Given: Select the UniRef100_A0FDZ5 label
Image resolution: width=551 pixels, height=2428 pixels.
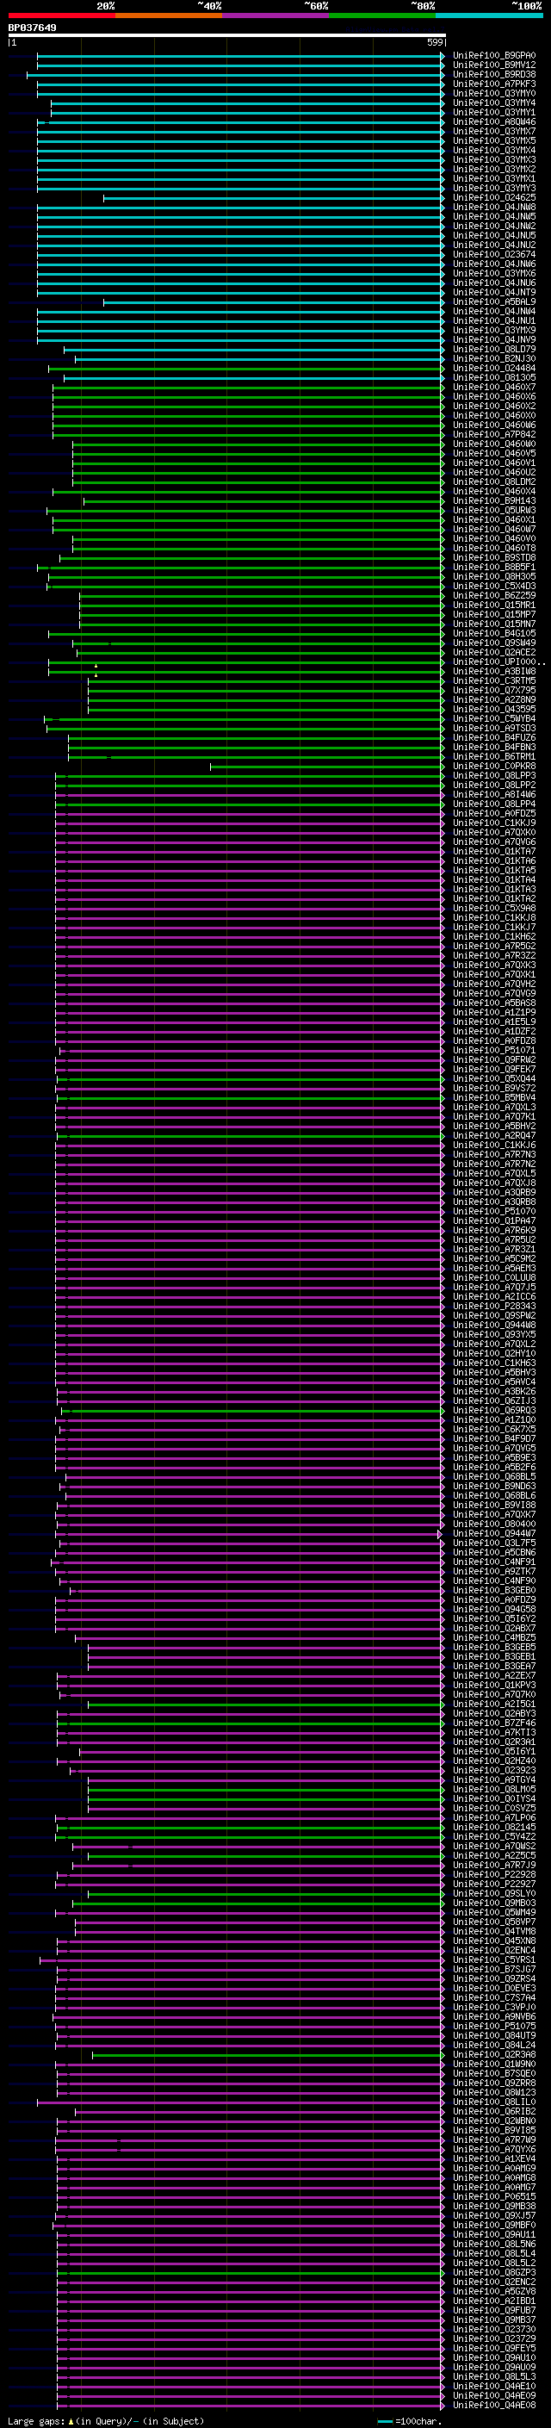Looking at the screenshot, I should pos(494,813).
